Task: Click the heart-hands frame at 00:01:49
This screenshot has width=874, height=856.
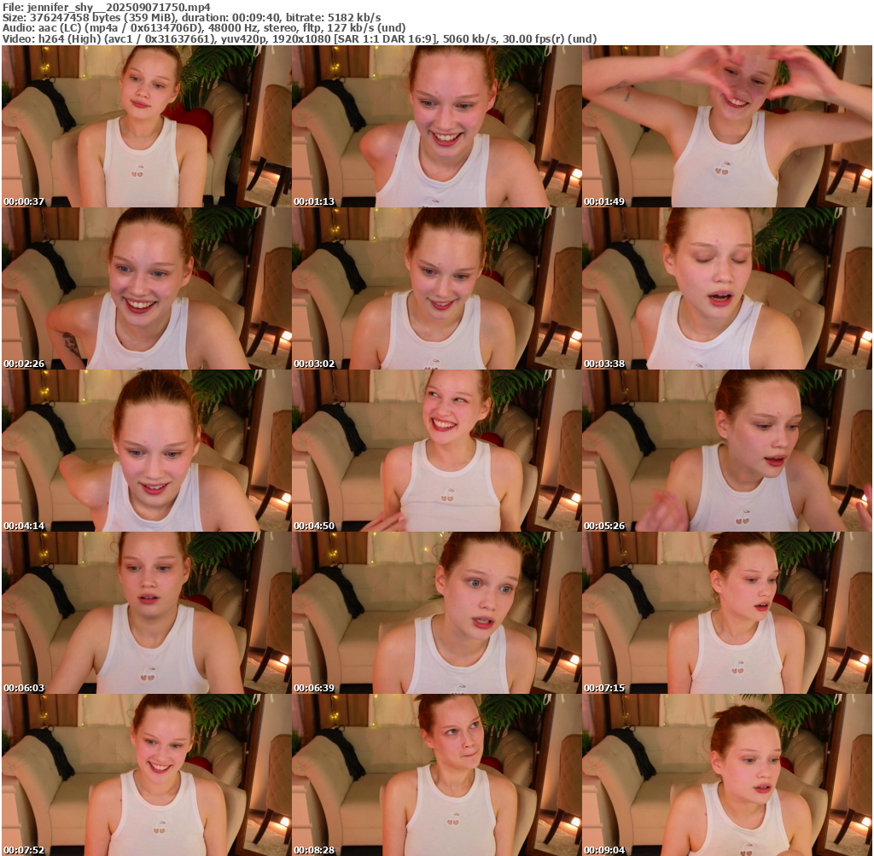Action: [726, 126]
